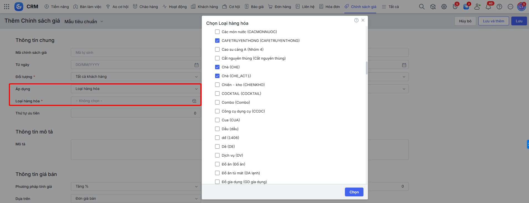This screenshot has width=529, height=203.
Task: Open the notifications bell icon
Action: coord(488,7)
